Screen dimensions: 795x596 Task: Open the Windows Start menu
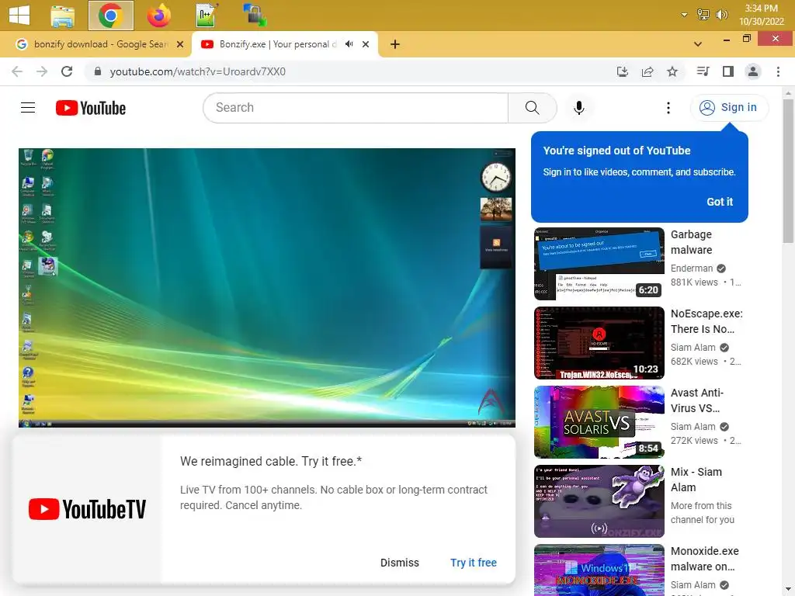(19, 16)
